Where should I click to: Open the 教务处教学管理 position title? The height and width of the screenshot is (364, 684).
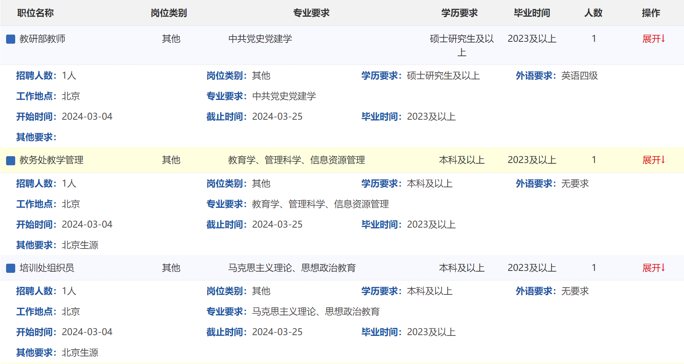pyautogui.click(x=51, y=160)
